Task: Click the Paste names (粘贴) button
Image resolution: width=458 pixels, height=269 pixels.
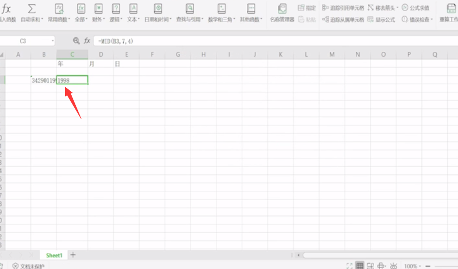Action: coord(307,19)
